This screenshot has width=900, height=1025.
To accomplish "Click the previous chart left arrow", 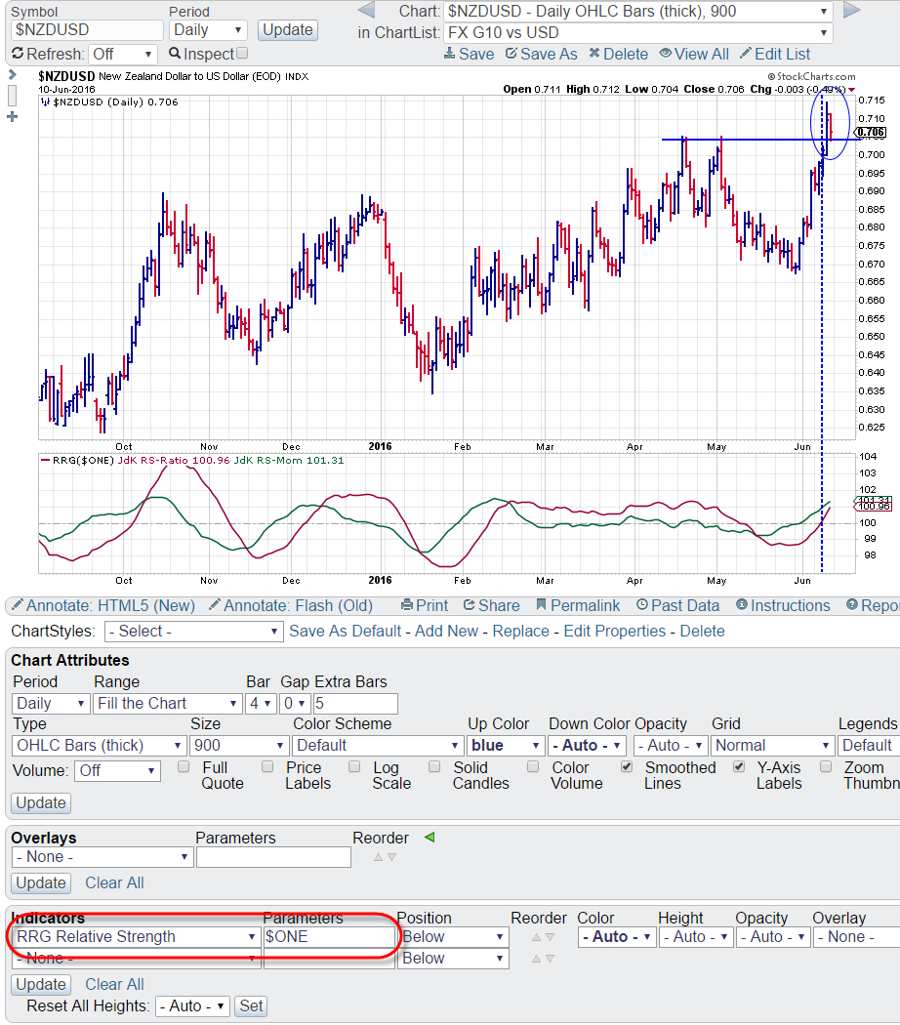I will (x=365, y=11).
